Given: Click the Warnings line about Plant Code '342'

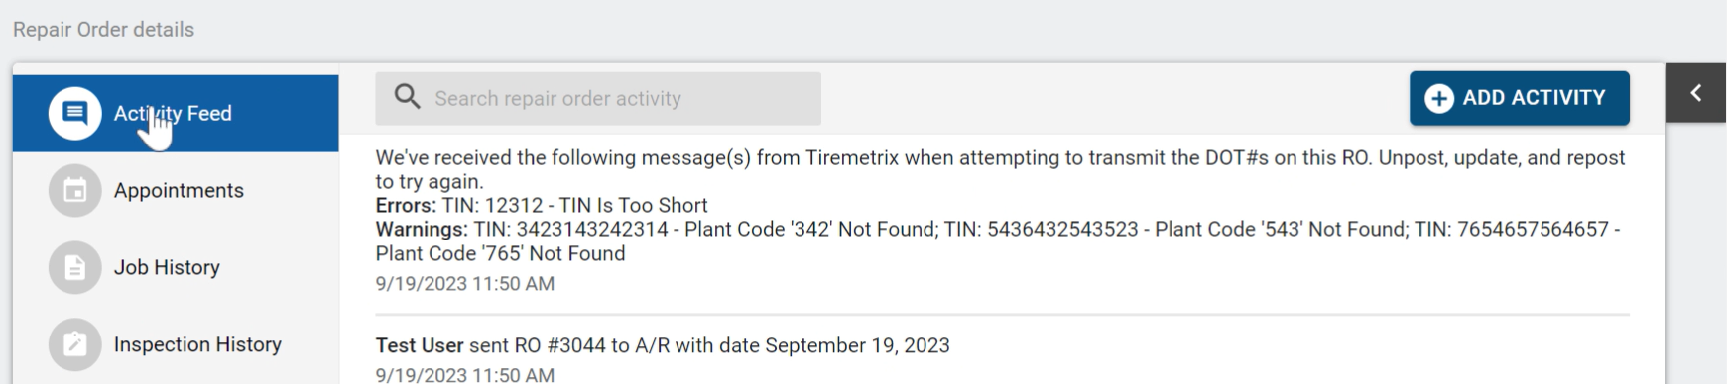Looking at the screenshot, I should coord(997,241).
